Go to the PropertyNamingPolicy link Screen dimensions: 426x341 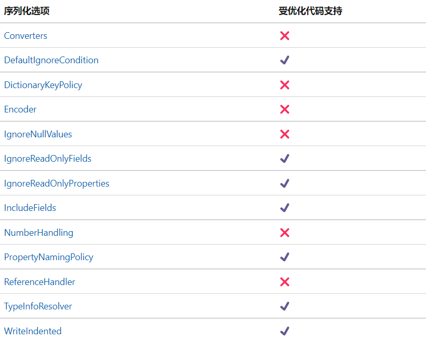(x=48, y=257)
